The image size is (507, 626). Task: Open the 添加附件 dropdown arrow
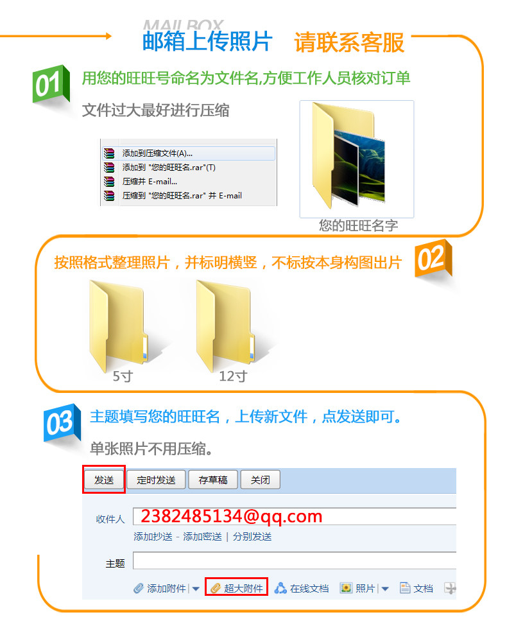pos(196,589)
